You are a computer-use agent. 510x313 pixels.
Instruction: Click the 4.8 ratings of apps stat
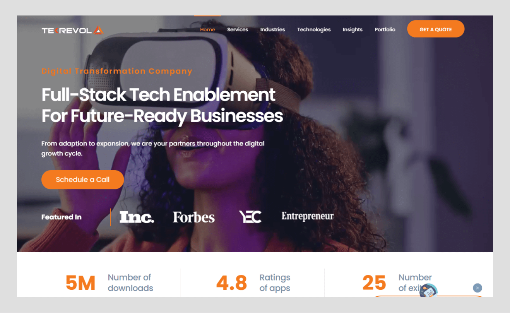tap(253, 283)
